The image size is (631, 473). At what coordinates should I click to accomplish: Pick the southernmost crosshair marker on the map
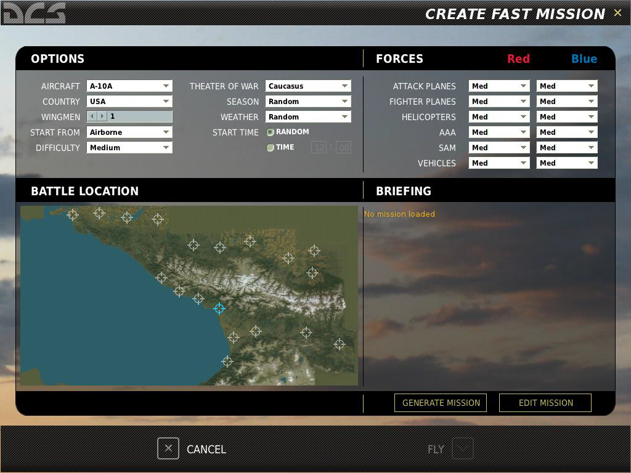[x=227, y=362]
